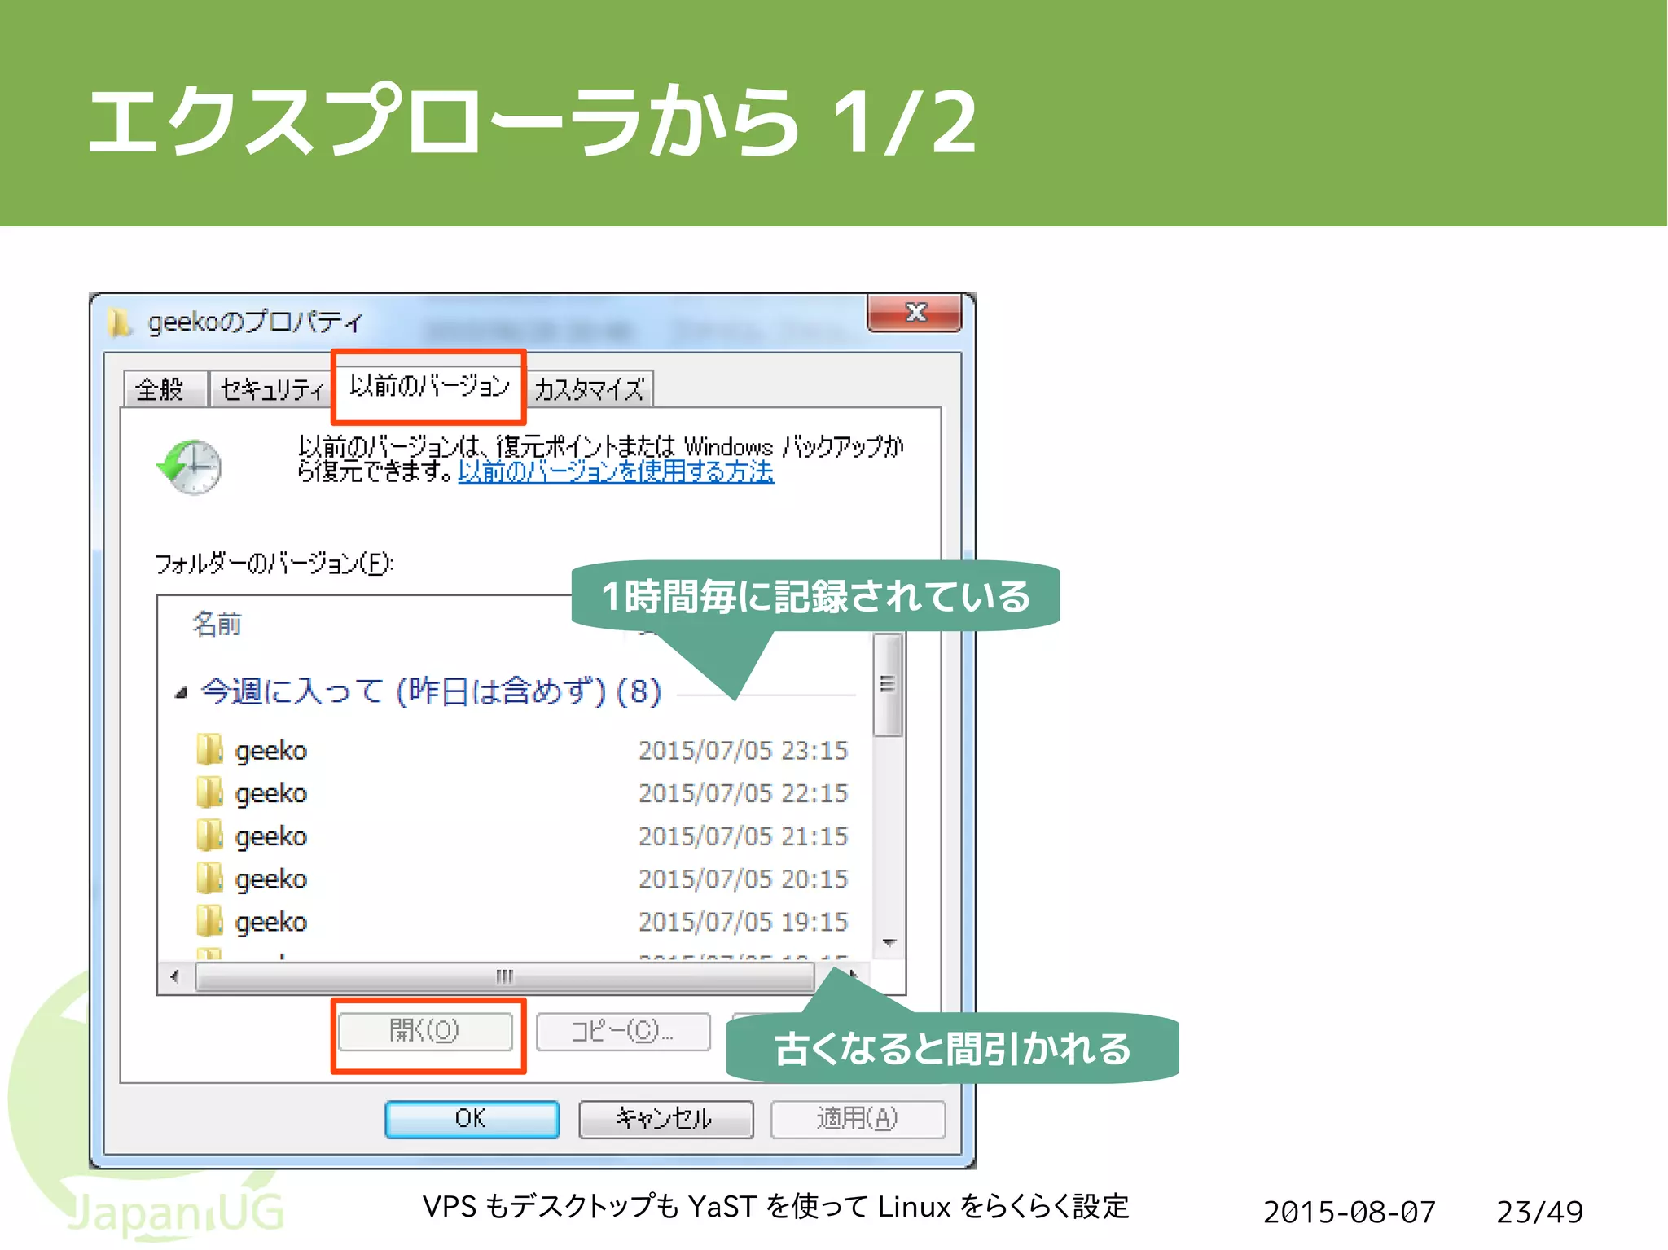This screenshot has width=1668, height=1250.
Task: Click folder icon of the 19:15 geeko entry
Action: 209,921
